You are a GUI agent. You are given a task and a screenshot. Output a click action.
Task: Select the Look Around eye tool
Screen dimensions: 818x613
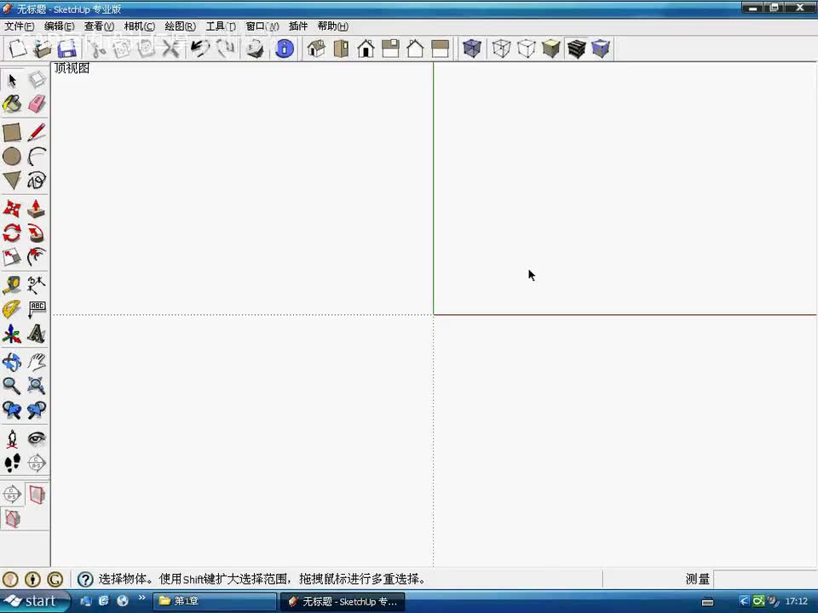pyautogui.click(x=37, y=439)
